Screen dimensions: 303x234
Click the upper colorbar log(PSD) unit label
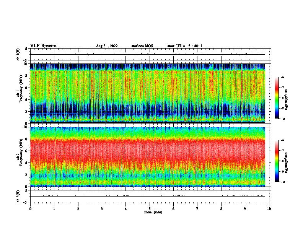click(287, 100)
